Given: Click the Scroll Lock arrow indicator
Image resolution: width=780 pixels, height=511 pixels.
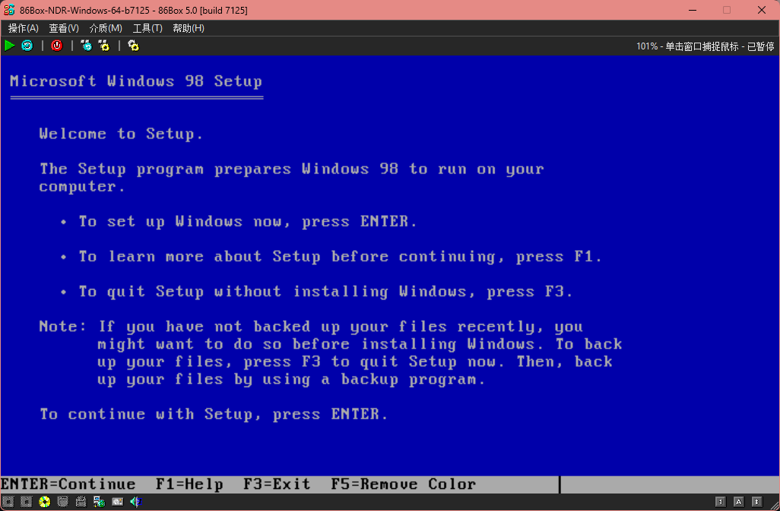Looking at the screenshot, I should point(756,502).
